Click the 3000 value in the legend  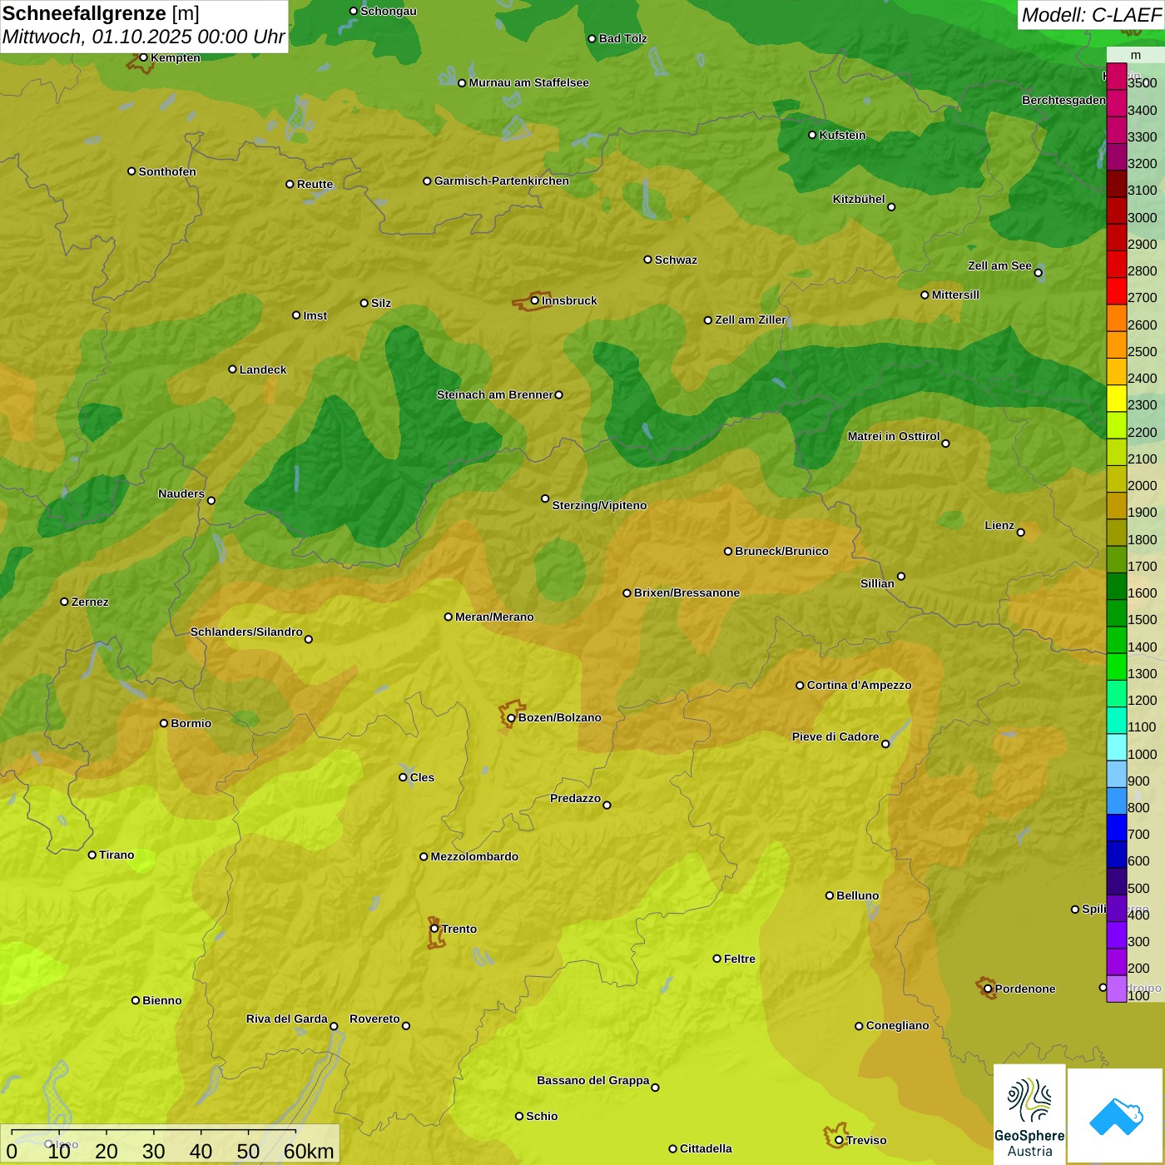1143,217
